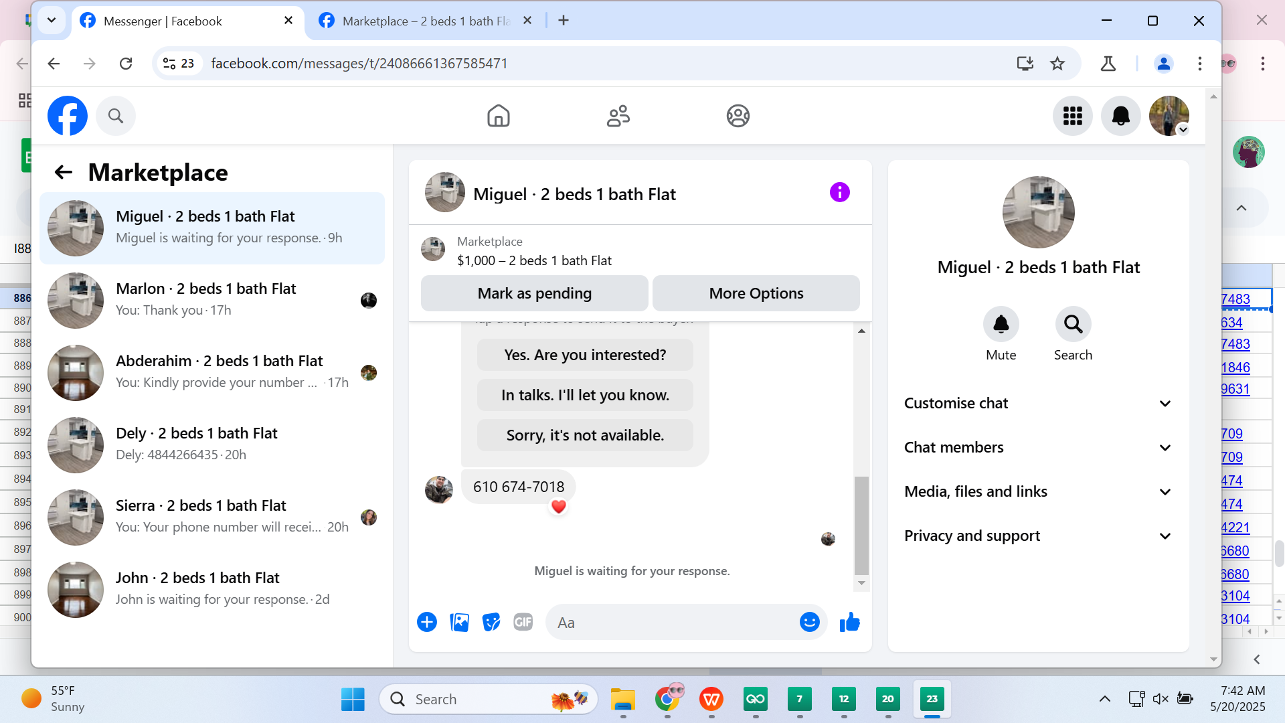Screen dimensions: 1285x723
Task: Open the Facebook menu grid icon
Action: point(1072,116)
